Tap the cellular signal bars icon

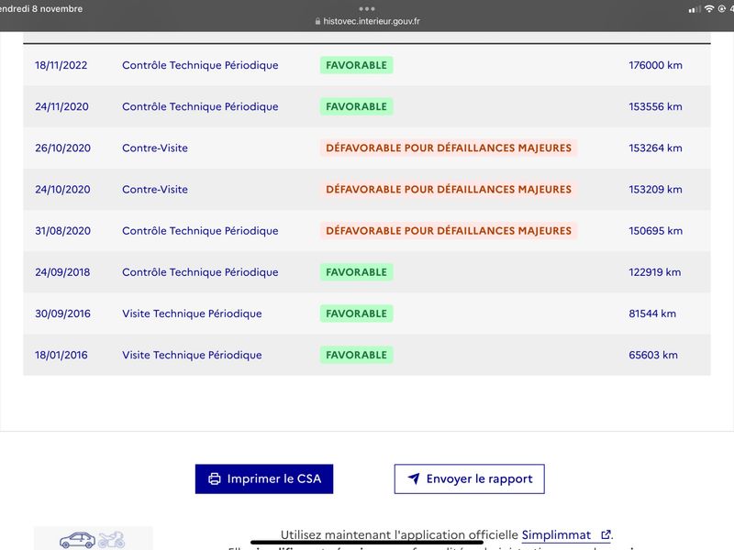(x=695, y=9)
